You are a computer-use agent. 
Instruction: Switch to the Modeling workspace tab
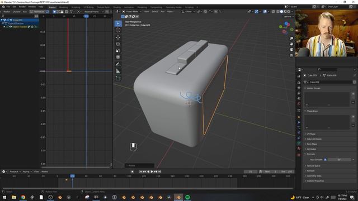coord(63,7)
